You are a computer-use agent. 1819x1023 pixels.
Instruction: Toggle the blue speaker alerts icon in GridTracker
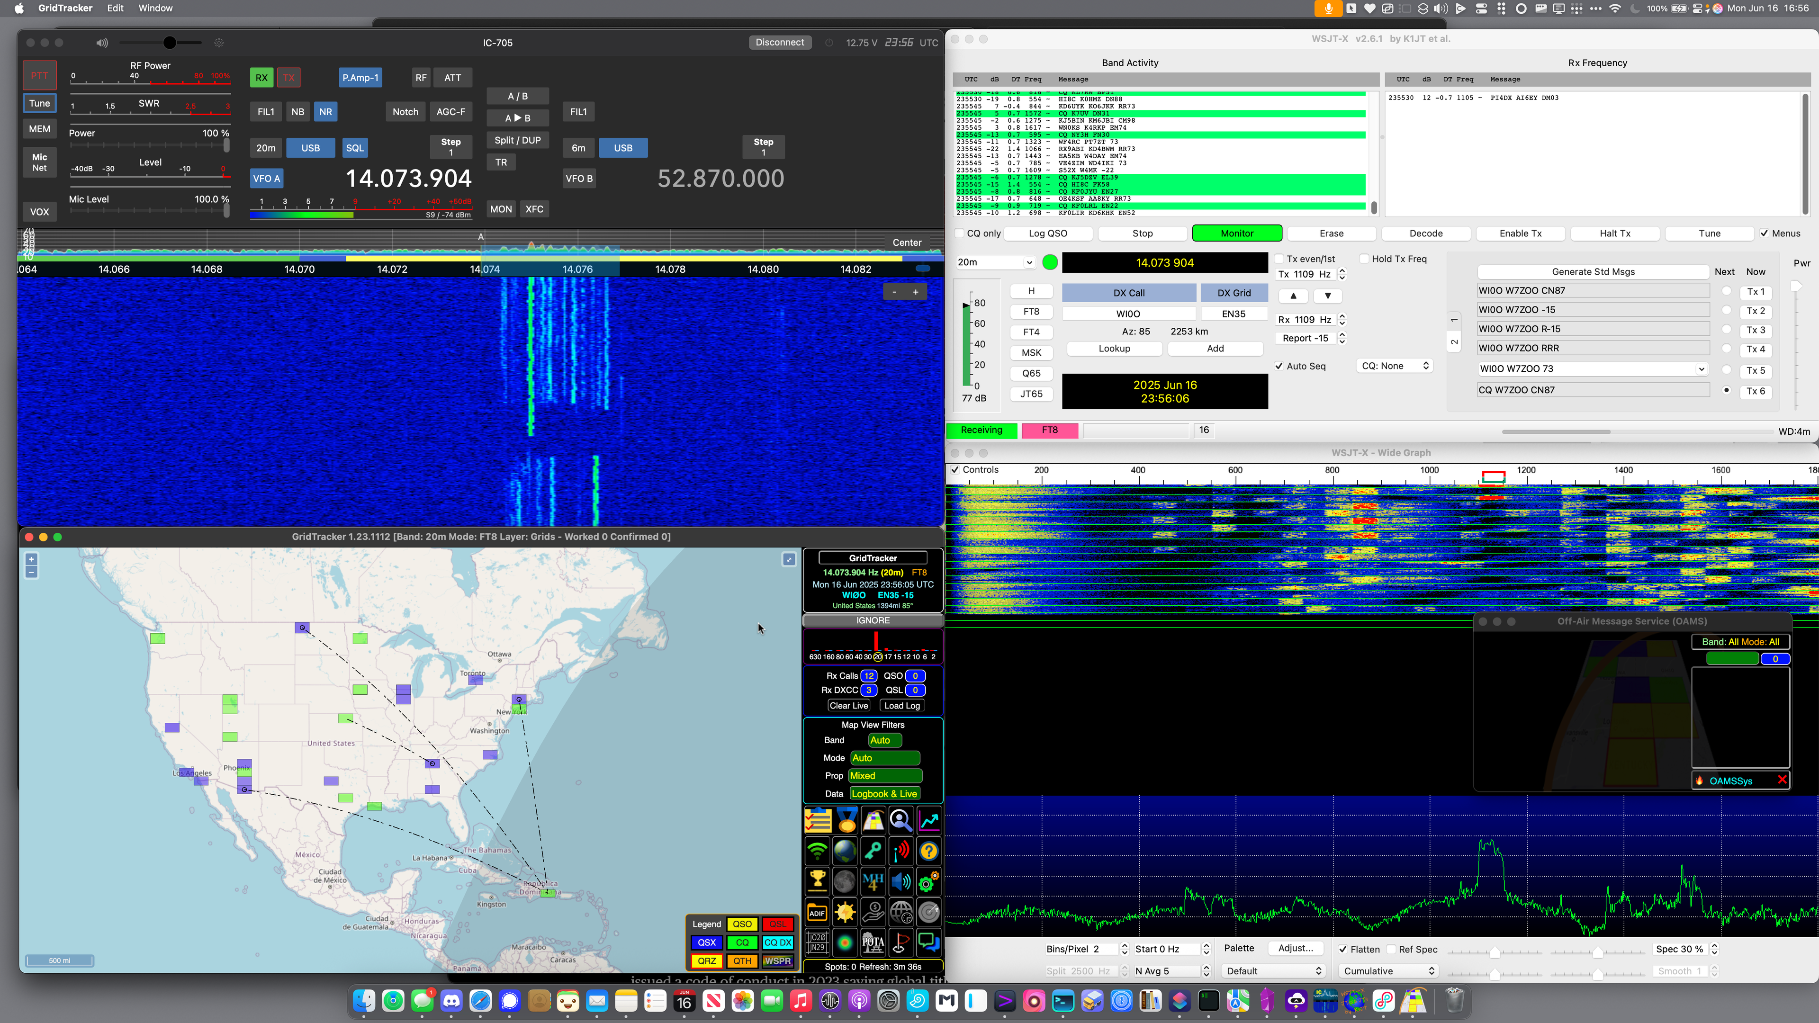[x=901, y=881]
